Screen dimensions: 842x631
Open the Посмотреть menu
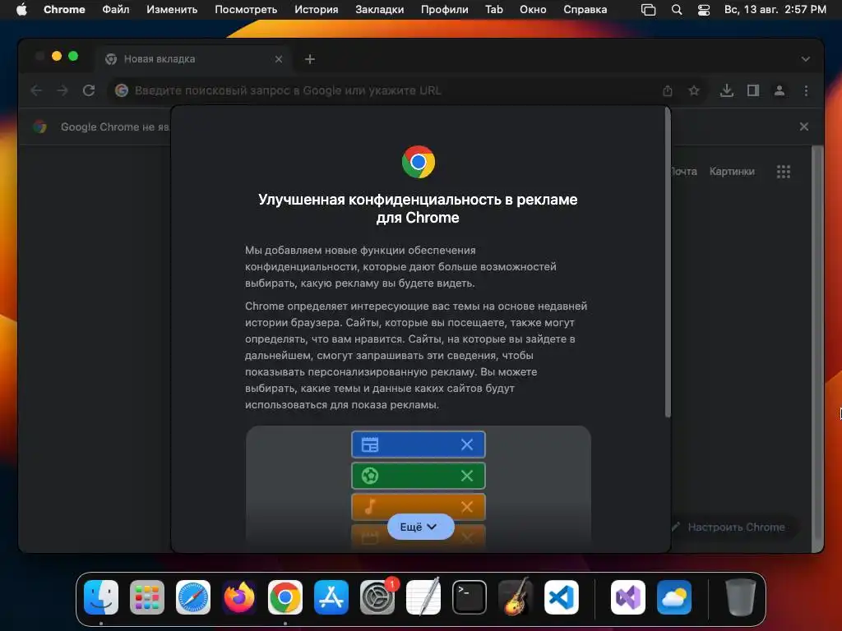coord(246,10)
